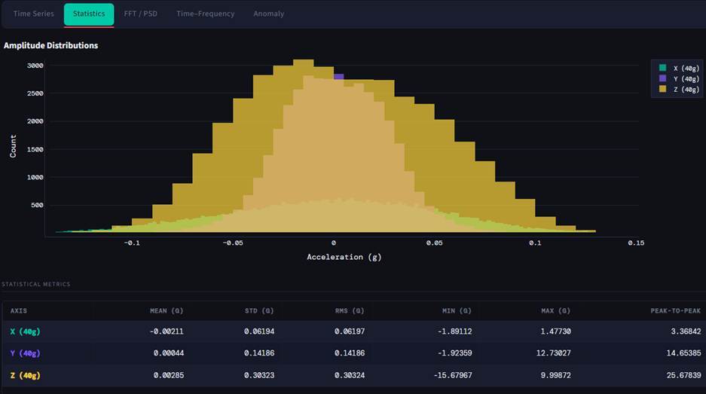Click the PEAK-TO-PEAK column header

click(x=675, y=310)
